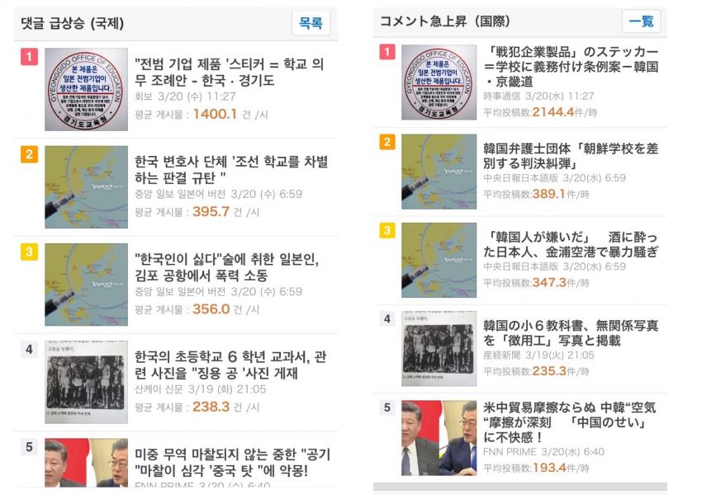Open Japanese headline 韓国弁護士団体 朝鮮学校
The width and height of the screenshot is (702, 499).
pos(571,156)
